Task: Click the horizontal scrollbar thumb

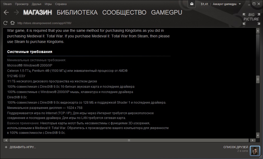Action: click(129, 140)
